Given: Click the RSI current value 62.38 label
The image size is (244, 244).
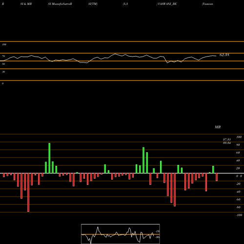Looking at the screenshot, I should [224, 55].
